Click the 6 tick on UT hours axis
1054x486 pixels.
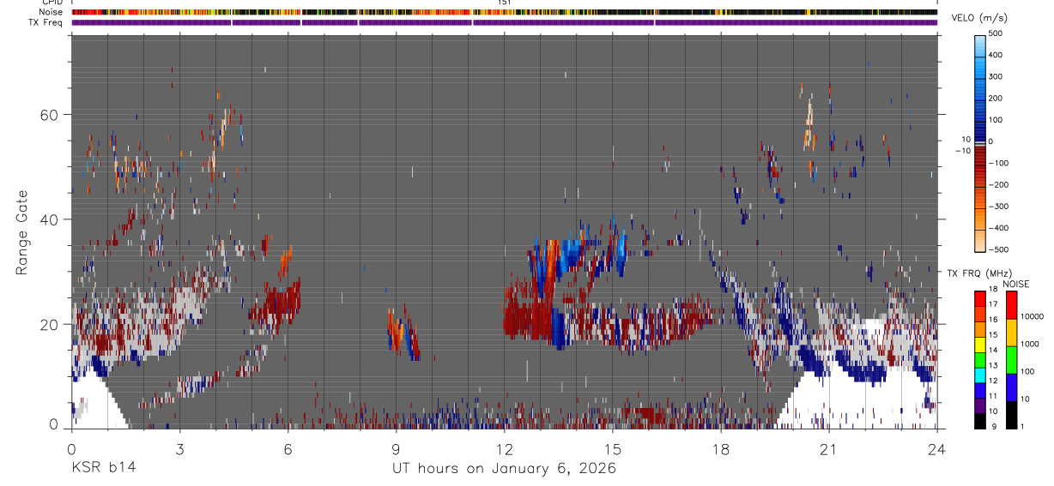click(288, 448)
